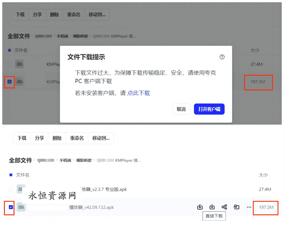Screen dimensions: 284x228
Task: Tick the checkbox for 播放器_v2.3.7 专业版.apk
Action: tap(11, 189)
